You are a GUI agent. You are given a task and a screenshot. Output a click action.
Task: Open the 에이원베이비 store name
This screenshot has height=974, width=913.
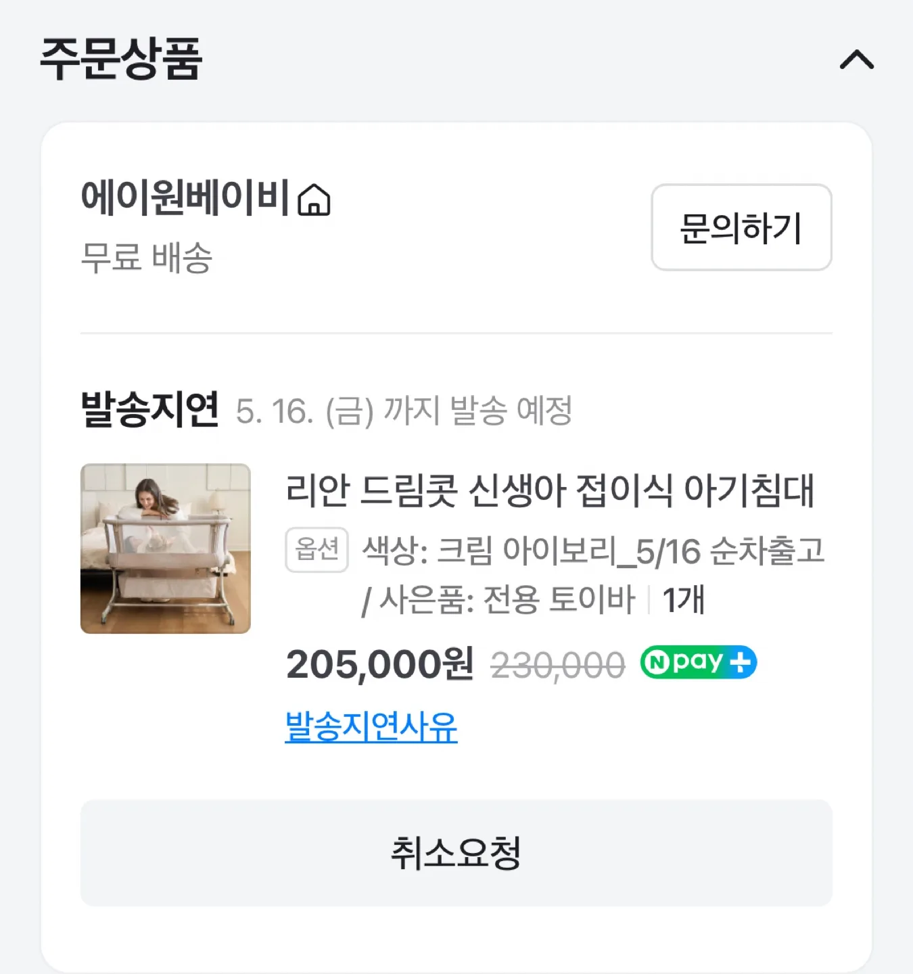(x=185, y=198)
